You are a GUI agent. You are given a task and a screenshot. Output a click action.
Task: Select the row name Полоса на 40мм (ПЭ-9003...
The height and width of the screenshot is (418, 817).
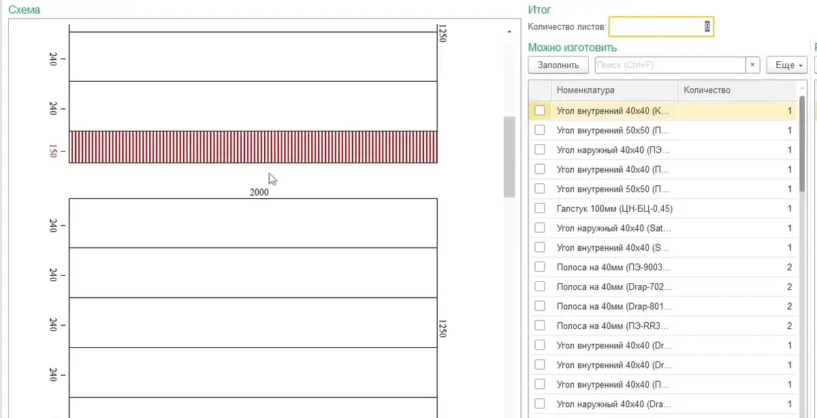pyautogui.click(x=613, y=268)
